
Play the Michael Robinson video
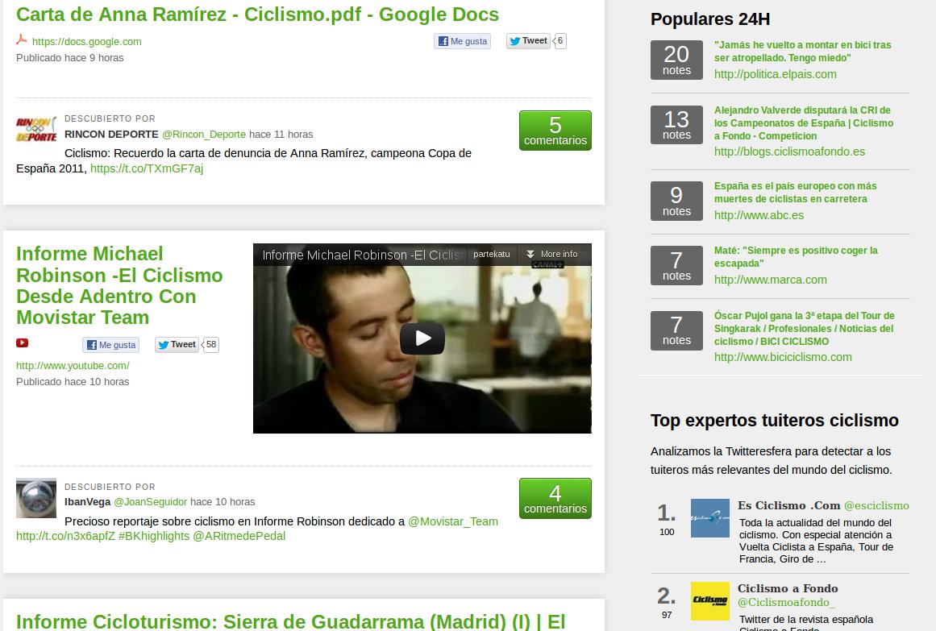point(422,338)
